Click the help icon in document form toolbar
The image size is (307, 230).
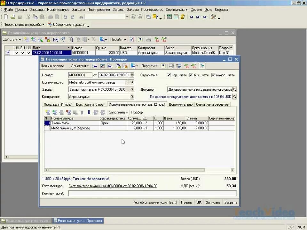click(163, 66)
